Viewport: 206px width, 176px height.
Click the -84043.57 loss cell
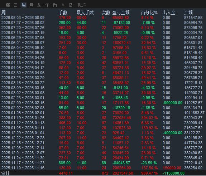pyautogui.click(x=121, y=163)
